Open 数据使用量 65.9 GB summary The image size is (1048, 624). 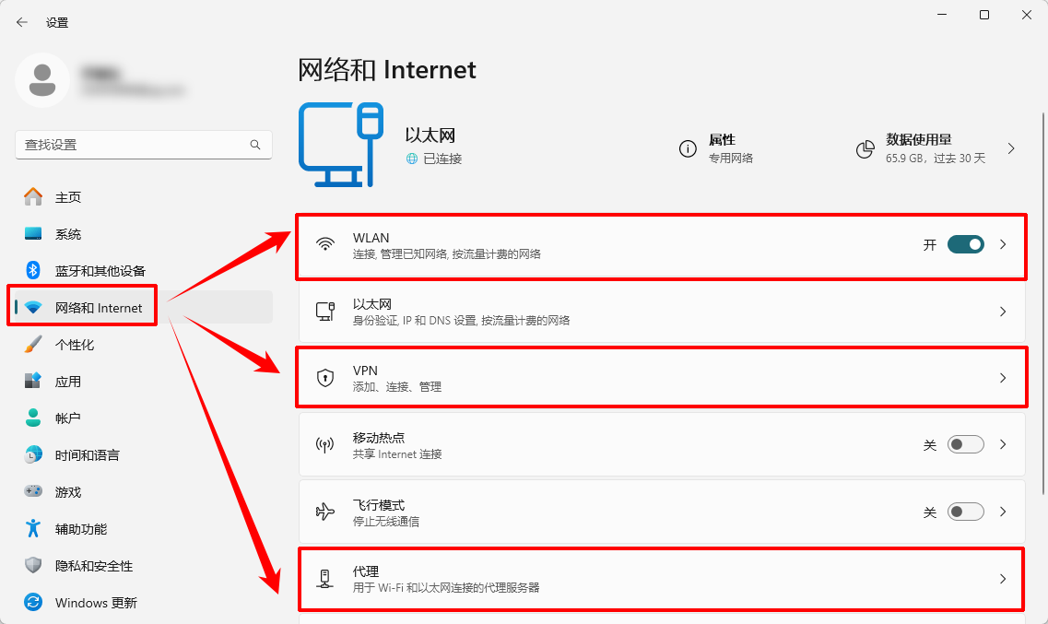[936, 148]
